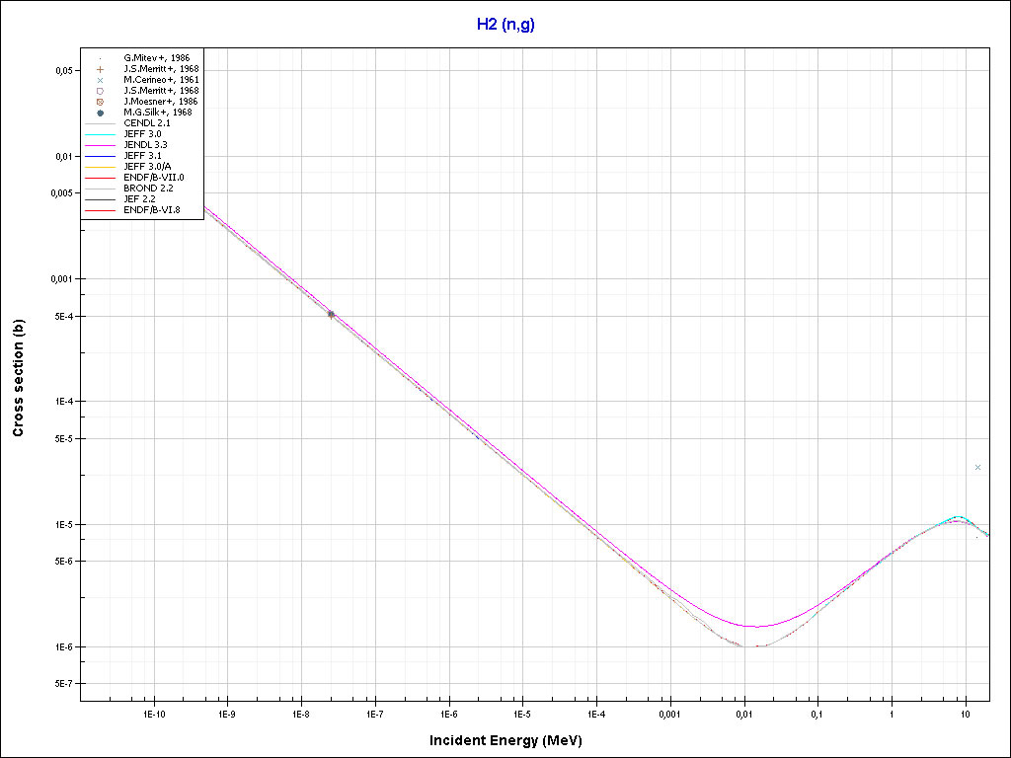Click the ENDF/B-VI.8 legend label
This screenshot has width=1011, height=758.
click(151, 210)
